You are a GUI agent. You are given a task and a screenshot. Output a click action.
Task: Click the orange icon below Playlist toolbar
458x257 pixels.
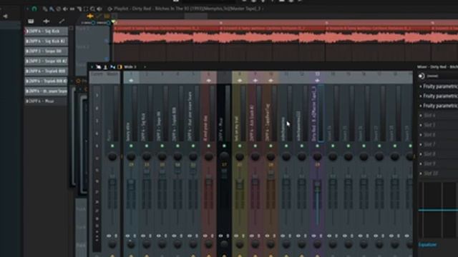[90, 16]
